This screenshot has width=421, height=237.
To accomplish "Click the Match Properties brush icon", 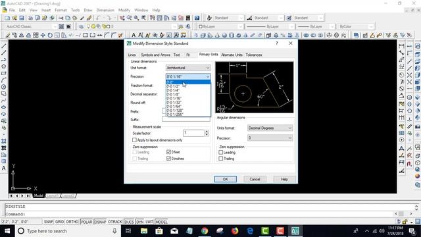I will click(x=89, y=18).
